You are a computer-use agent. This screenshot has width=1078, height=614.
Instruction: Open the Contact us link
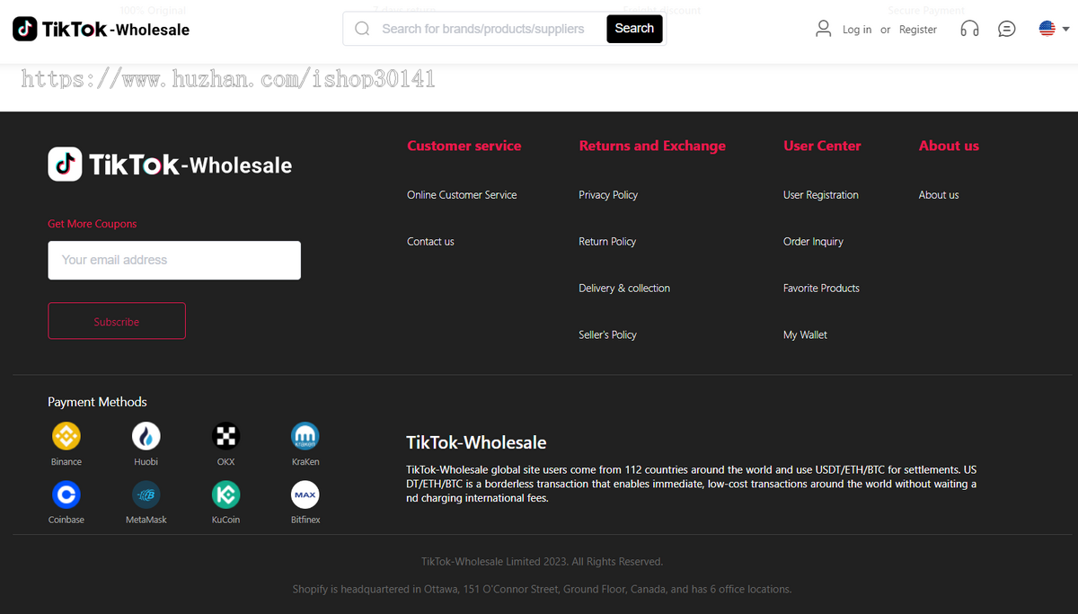point(430,242)
